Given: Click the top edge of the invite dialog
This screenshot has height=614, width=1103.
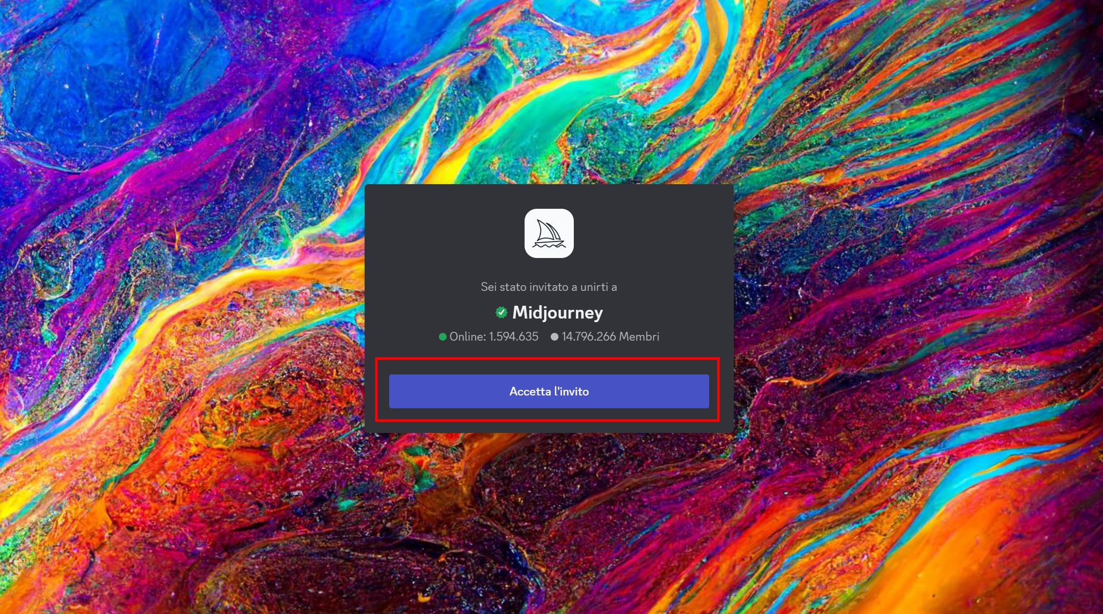Looking at the screenshot, I should click(549, 188).
